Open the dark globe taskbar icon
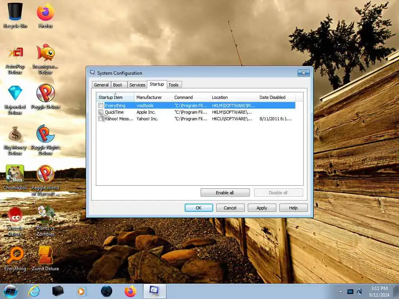This screenshot has height=299, width=399. point(106,291)
